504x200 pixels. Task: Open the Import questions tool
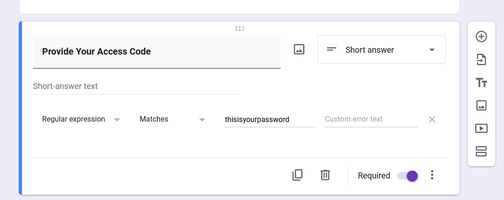pos(481,60)
